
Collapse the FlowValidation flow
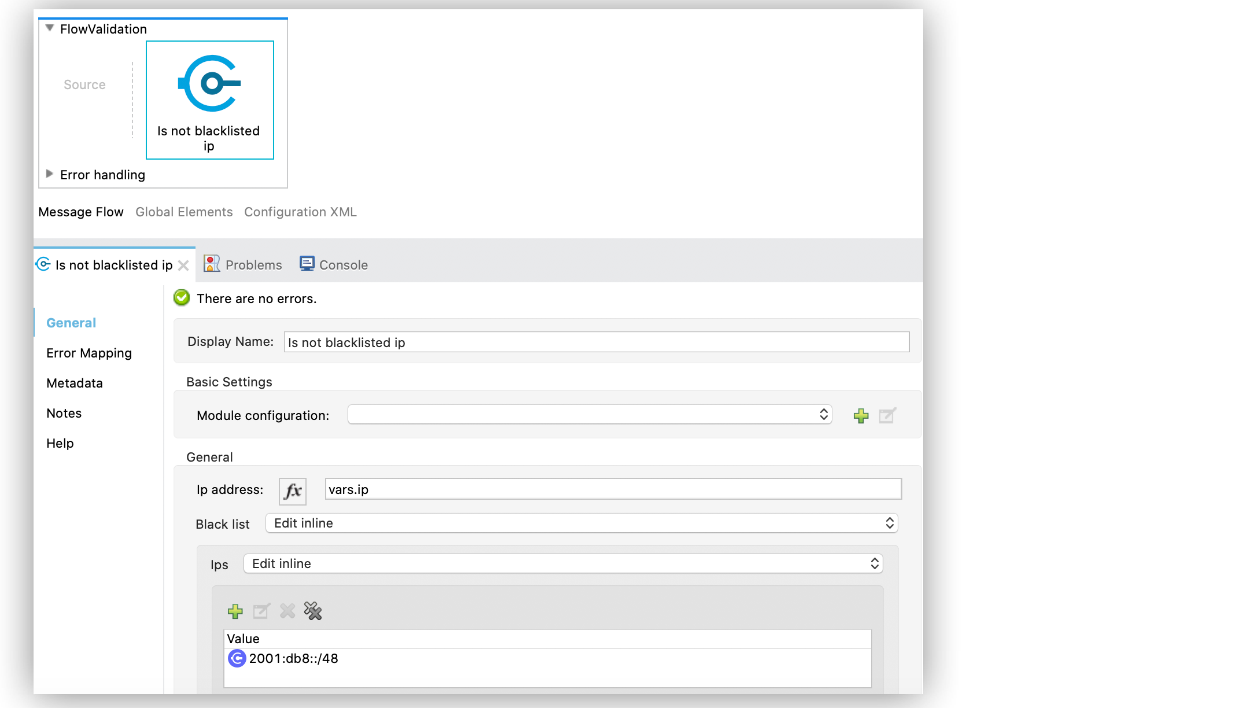[50, 28]
